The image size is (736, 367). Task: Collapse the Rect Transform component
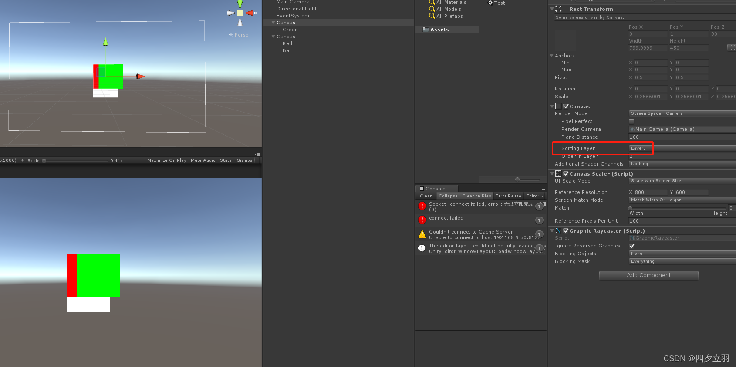[x=552, y=9]
